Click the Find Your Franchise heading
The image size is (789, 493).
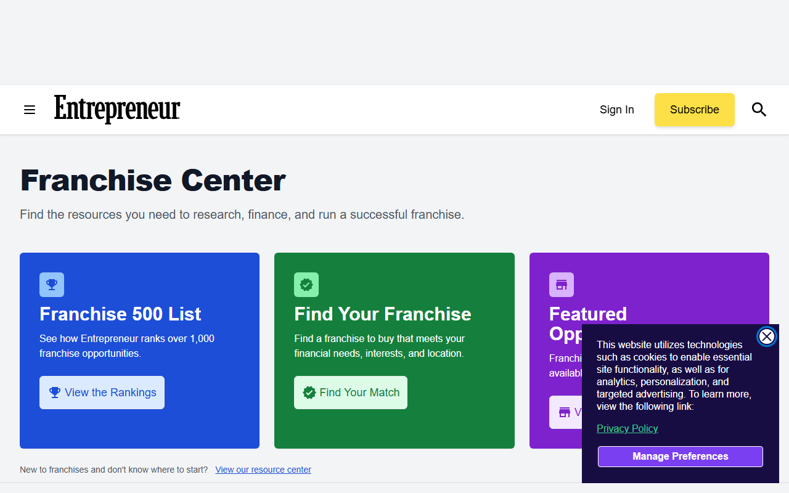point(383,314)
